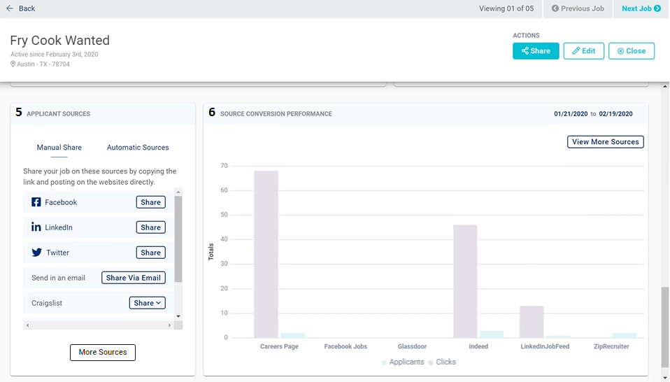670x382 pixels.
Task: Select the 01/21/2020 start date
Action: pyautogui.click(x=571, y=113)
